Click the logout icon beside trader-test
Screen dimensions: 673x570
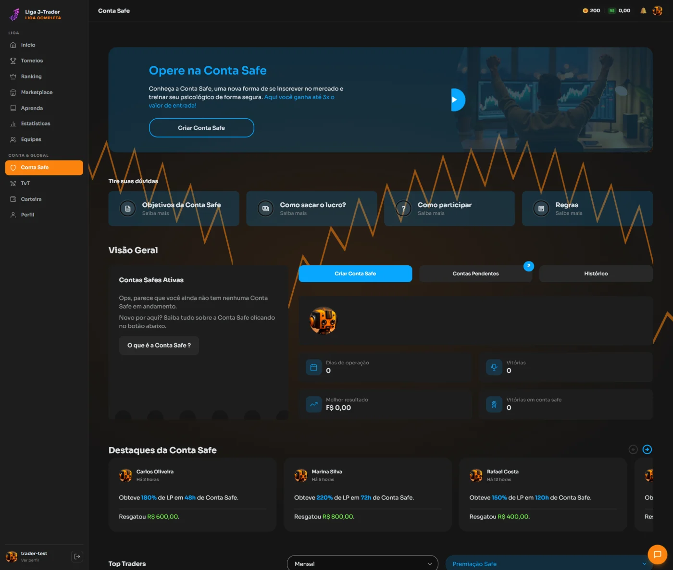(77, 557)
